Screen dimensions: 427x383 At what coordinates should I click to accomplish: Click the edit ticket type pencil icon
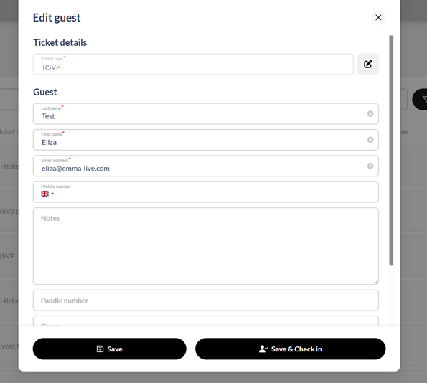coord(368,65)
